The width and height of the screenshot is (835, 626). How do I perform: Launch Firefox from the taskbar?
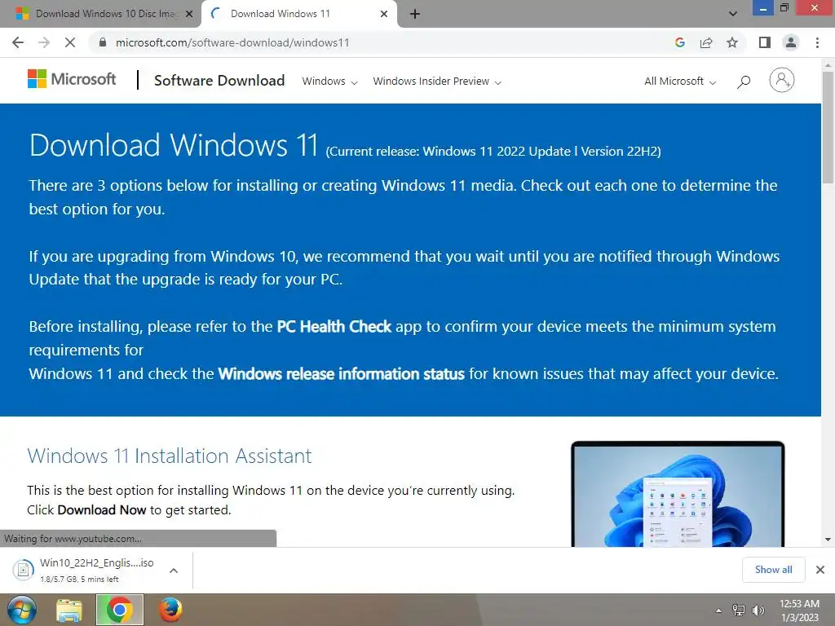click(170, 610)
